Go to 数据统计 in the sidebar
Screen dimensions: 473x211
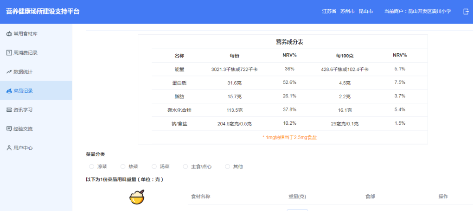point(23,72)
